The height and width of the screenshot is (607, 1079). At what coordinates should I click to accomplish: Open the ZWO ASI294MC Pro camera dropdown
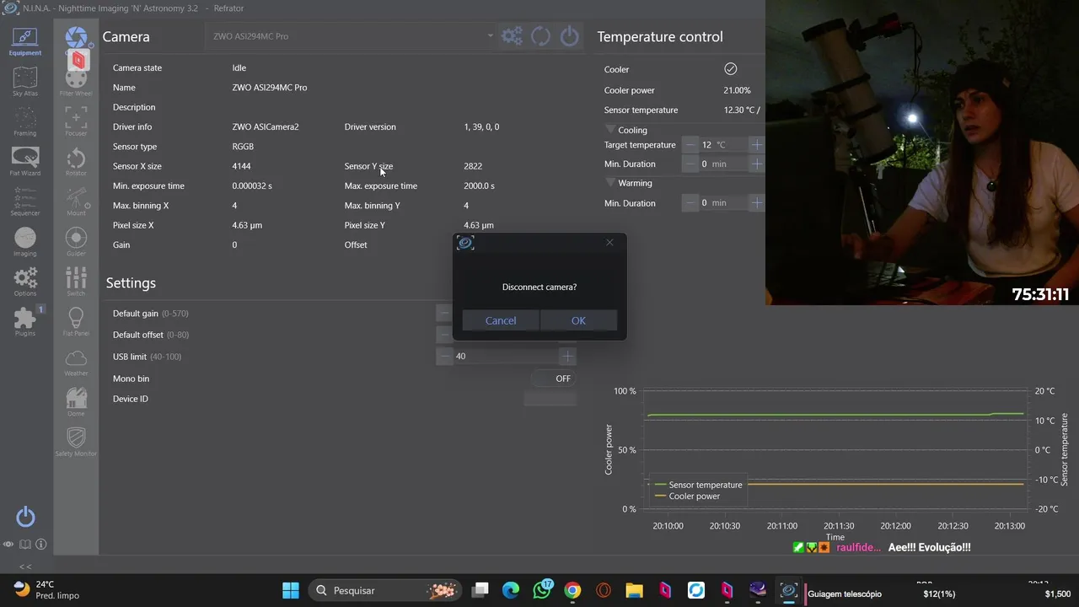(x=351, y=36)
